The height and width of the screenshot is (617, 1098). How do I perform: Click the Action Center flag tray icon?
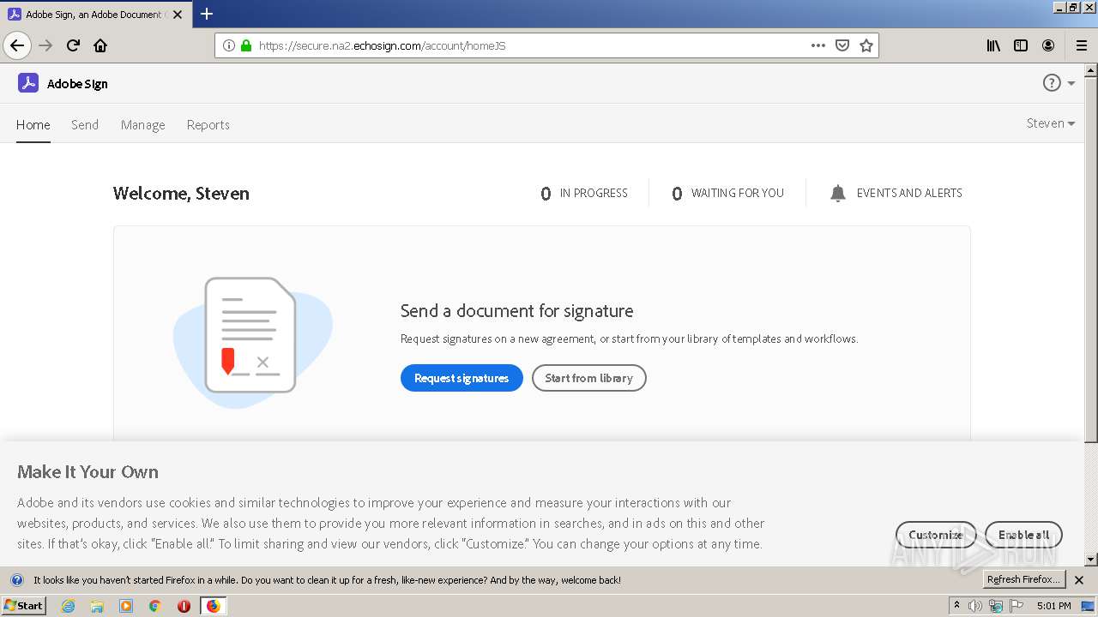coord(1017,606)
